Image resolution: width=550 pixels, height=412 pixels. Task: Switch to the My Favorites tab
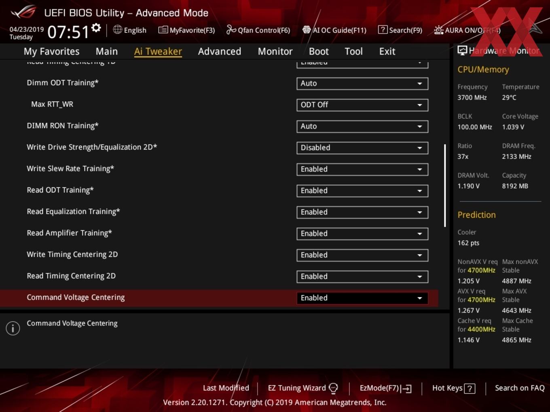[x=51, y=51]
